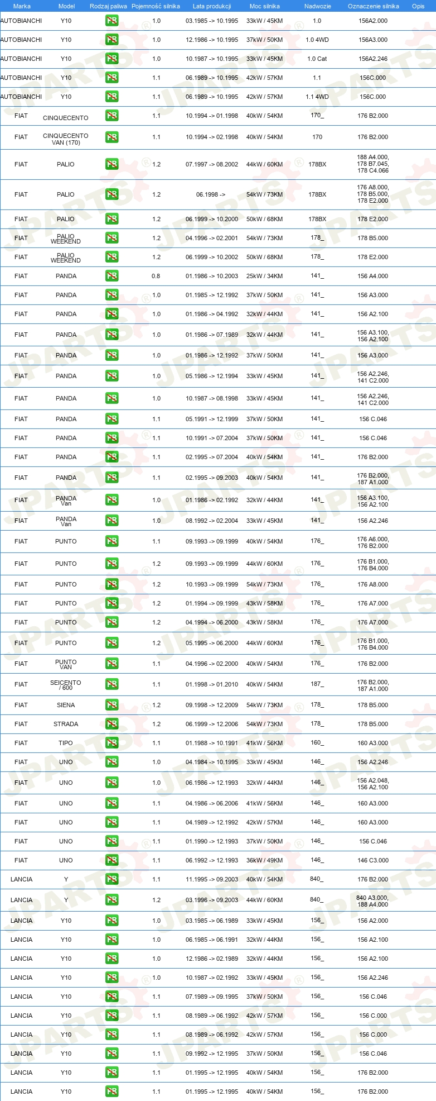Click the petrol fuel icon in FIAT TIPO row
436x1101 pixels.
coord(112,743)
